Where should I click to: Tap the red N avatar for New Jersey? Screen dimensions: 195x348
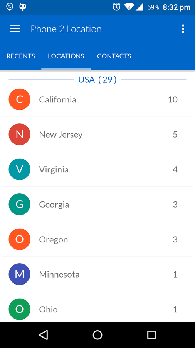(x=19, y=134)
